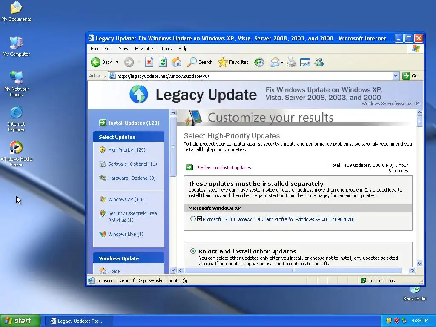Print the page using printer icon

click(x=292, y=62)
